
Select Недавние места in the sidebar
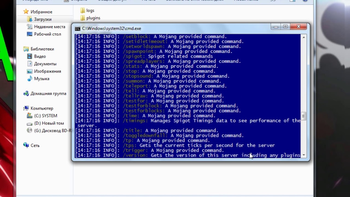click(49, 27)
